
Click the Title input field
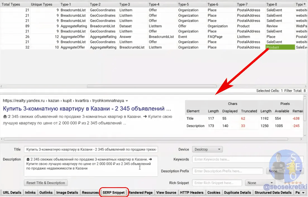91,149
